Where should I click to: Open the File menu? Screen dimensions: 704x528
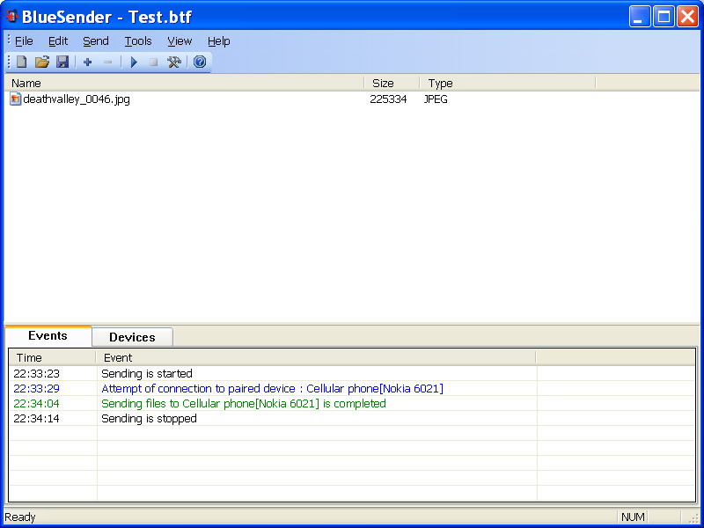point(24,41)
